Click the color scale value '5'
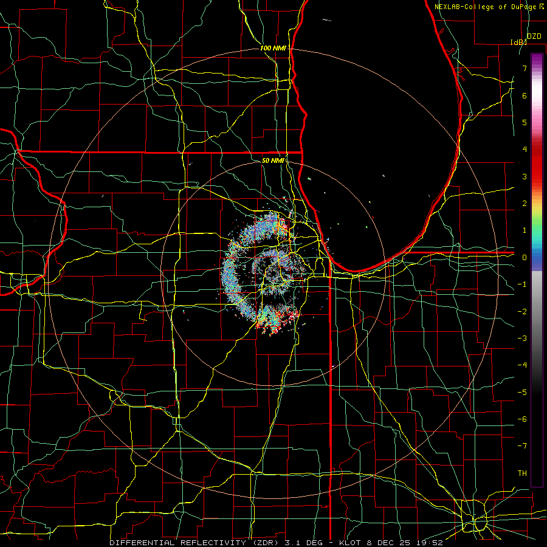The image size is (547, 547). coord(525,122)
